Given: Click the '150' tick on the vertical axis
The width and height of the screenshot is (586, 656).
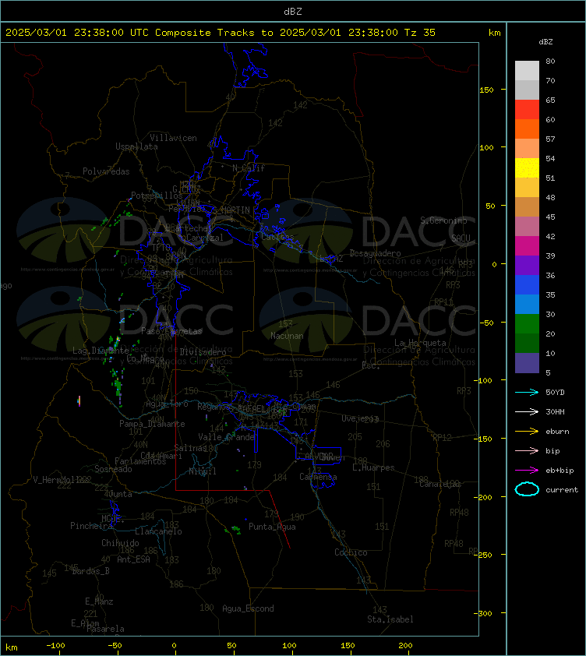Looking at the screenshot, I should tap(486, 90).
